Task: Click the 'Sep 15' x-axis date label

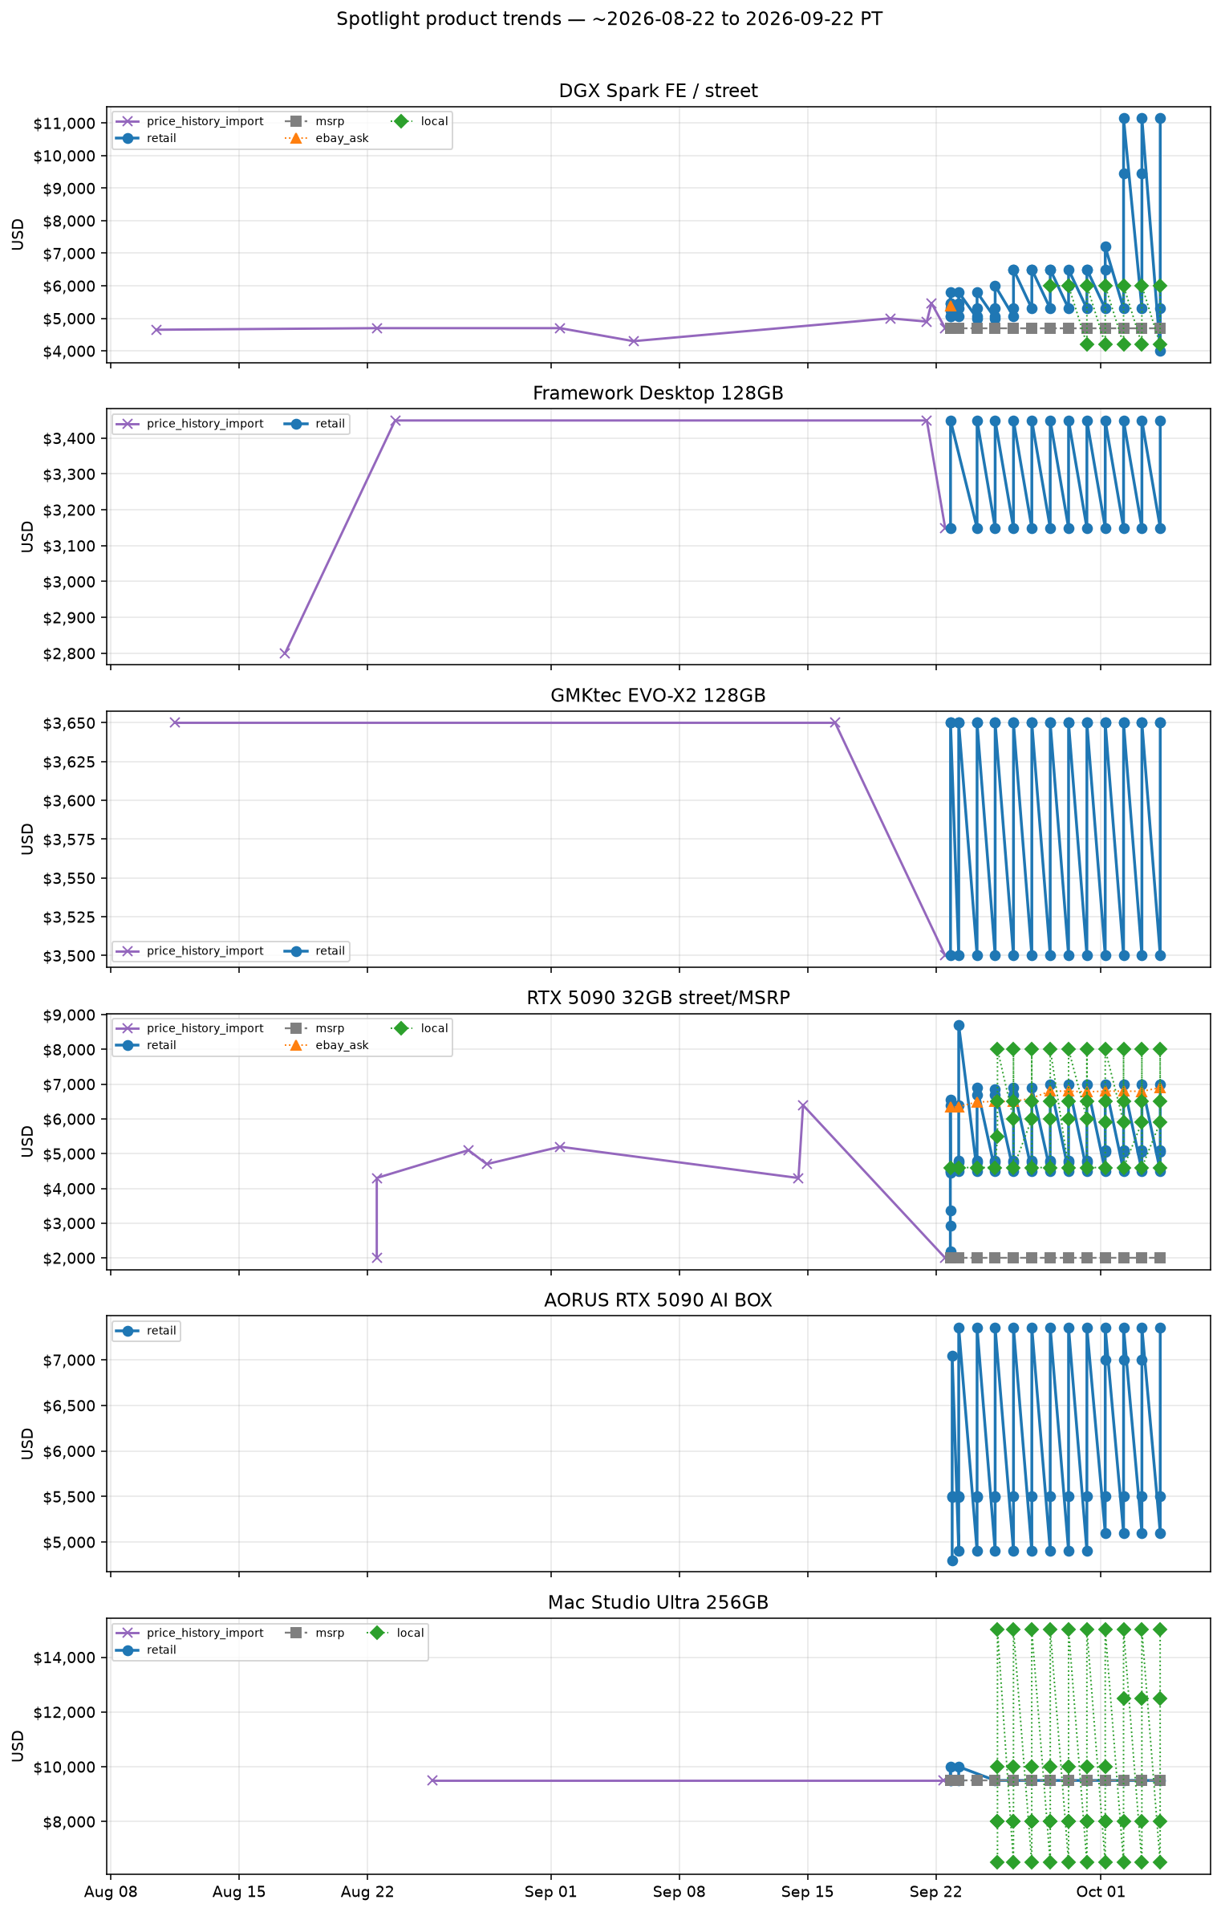Action: (x=807, y=1892)
